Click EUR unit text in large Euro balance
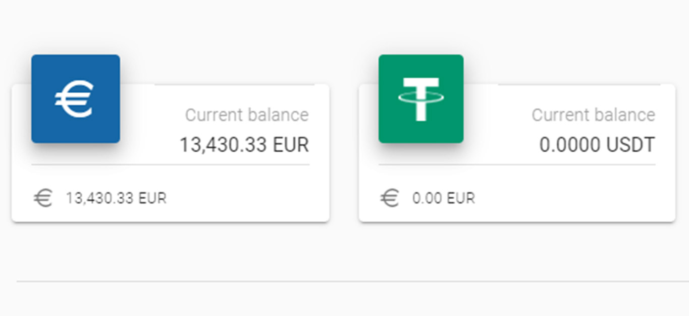The height and width of the screenshot is (316, 689). click(x=291, y=146)
